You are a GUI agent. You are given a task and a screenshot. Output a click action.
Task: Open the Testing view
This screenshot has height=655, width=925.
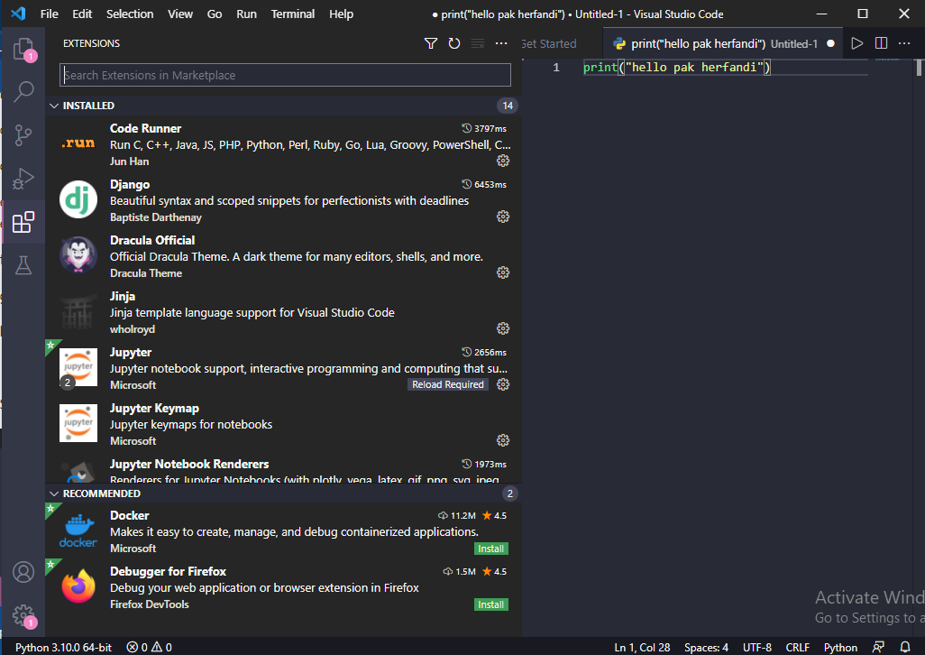24,264
